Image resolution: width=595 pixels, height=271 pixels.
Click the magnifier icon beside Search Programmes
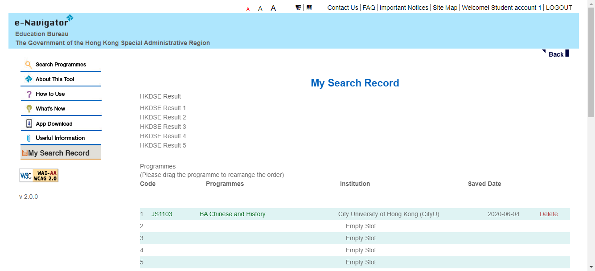click(29, 64)
